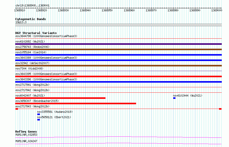Click the brown esv32942 variant bar
Screen dimensions: 229x147
click(118, 66)
